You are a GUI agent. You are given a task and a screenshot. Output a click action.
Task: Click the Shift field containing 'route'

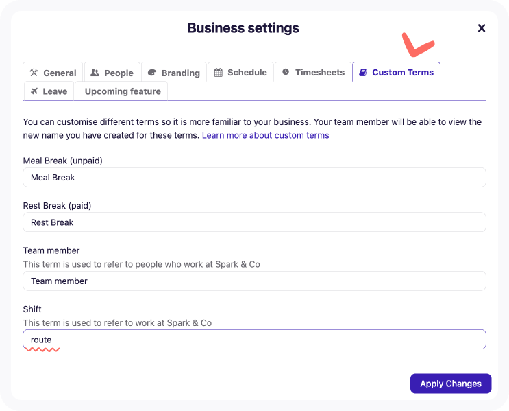click(x=254, y=340)
